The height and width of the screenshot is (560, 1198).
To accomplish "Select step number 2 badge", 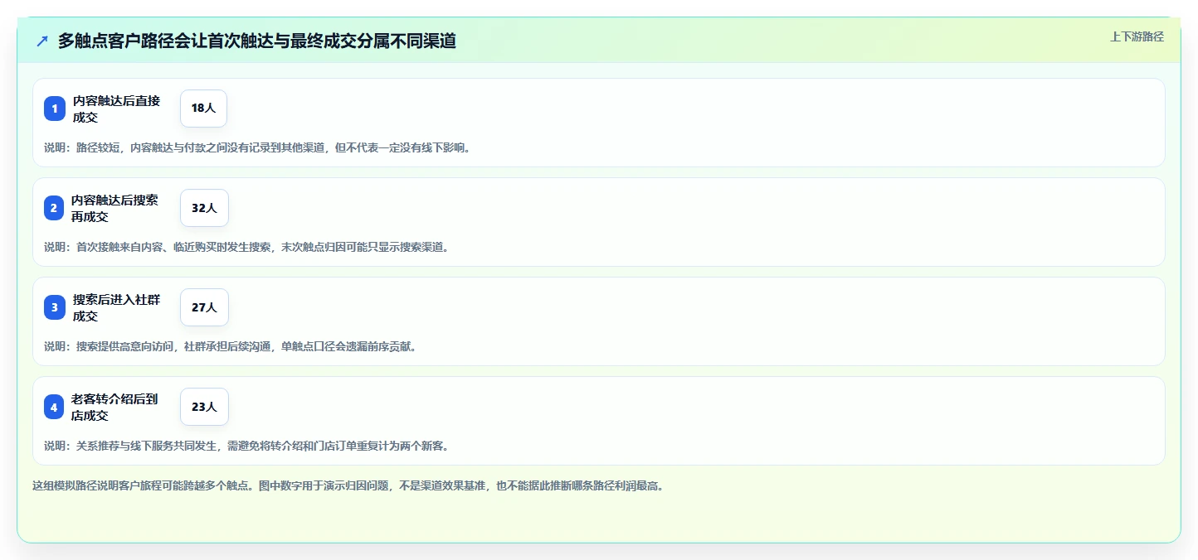I will click(54, 208).
